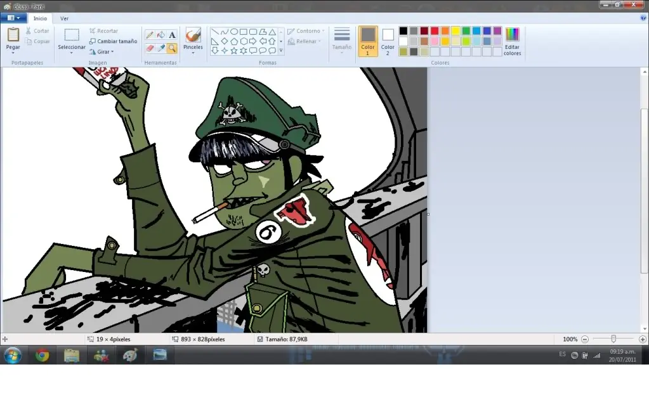
Task: Pick the right triangle shape
Action: (215, 41)
